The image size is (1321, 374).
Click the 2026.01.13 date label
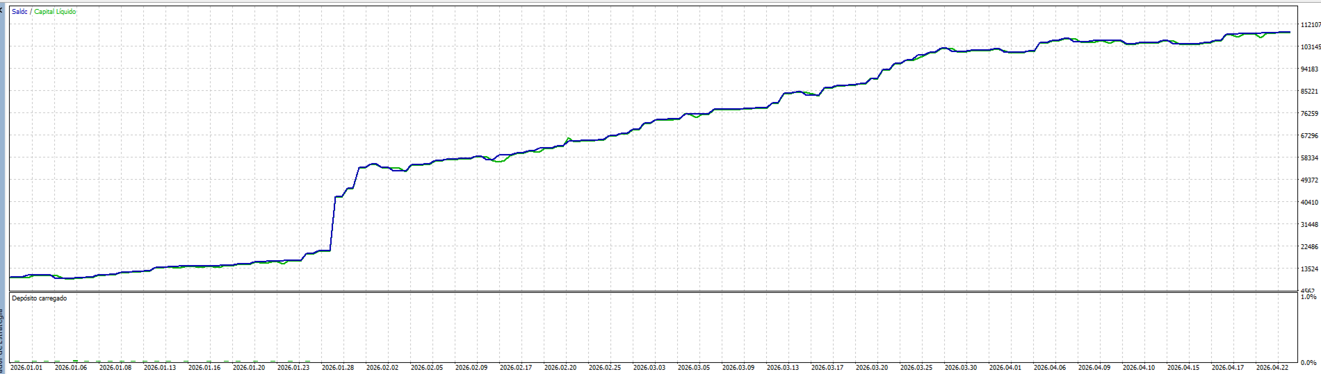(160, 368)
